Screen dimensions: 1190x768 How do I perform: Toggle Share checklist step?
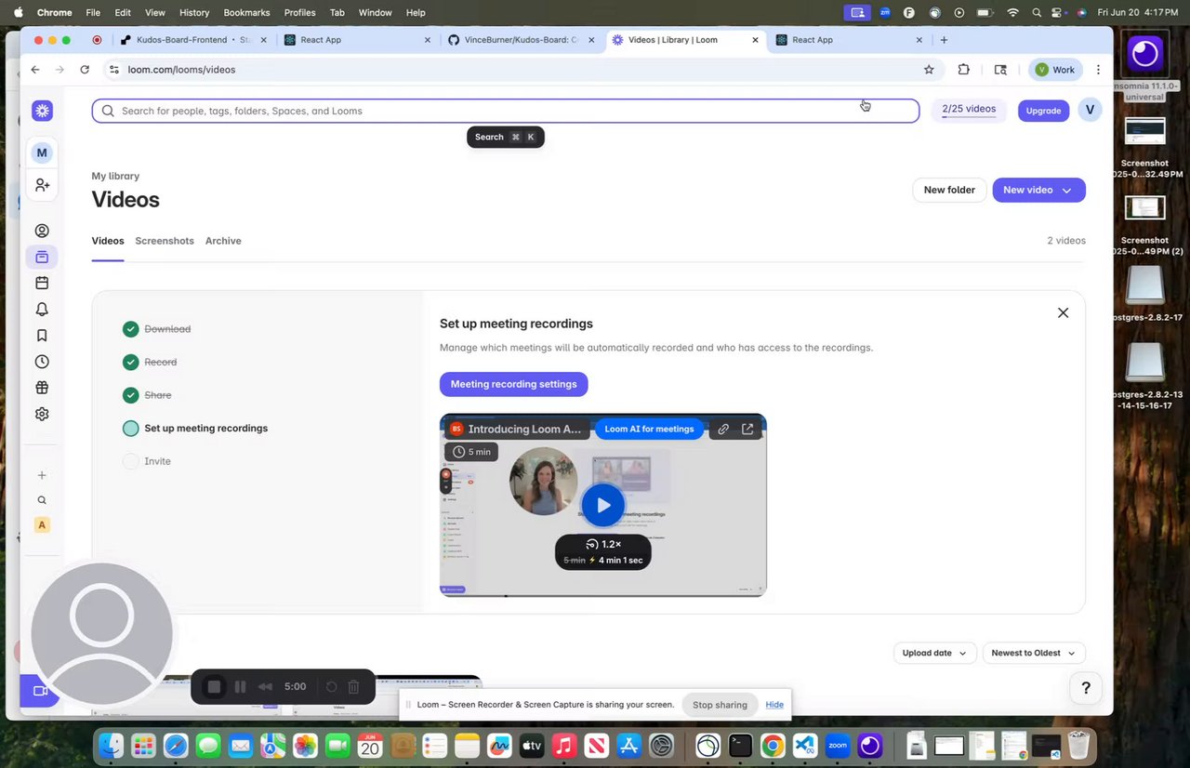[147, 395]
